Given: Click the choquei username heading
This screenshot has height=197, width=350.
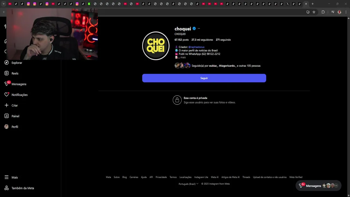Looking at the screenshot, I should [x=183, y=29].
